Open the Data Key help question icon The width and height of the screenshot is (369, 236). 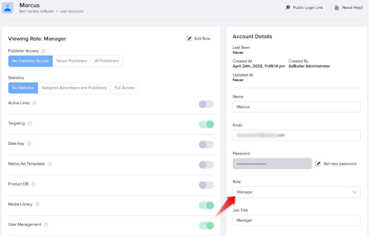coord(29,144)
